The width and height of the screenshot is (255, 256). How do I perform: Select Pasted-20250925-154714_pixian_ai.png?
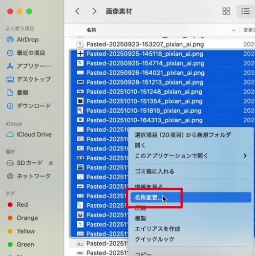145,63
